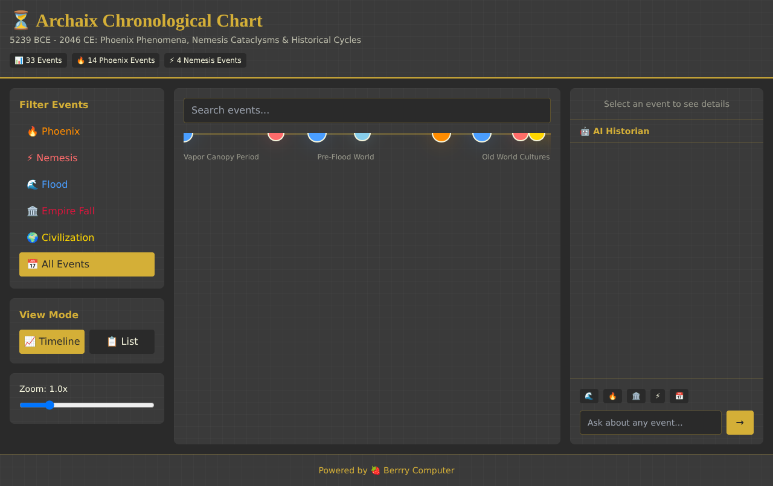Image resolution: width=773 pixels, height=486 pixels.
Task: Select the calendar icon below the chat area
Action: 679,396
